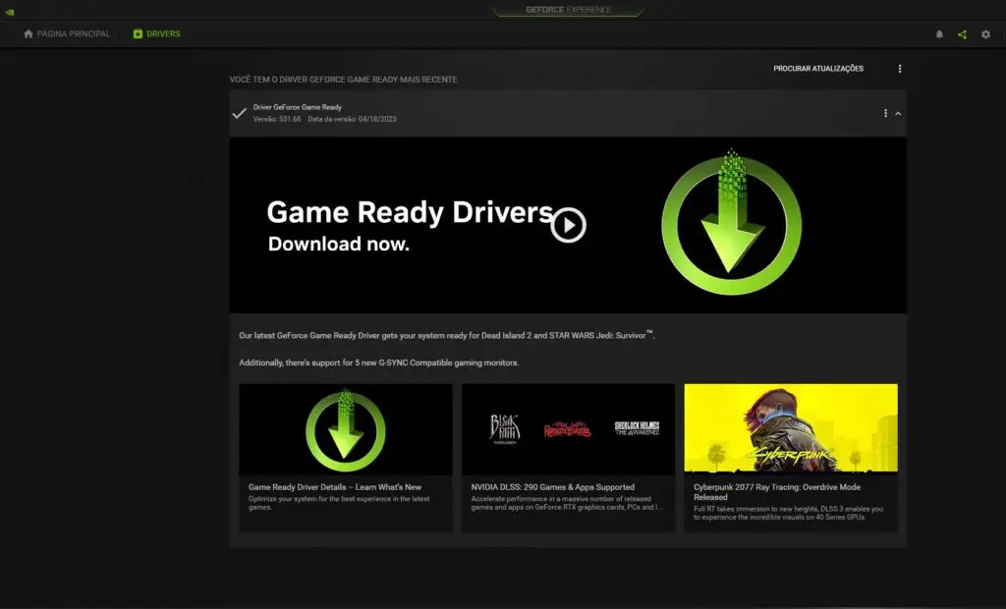Open the notifications bell icon
1006x609 pixels.
[938, 34]
